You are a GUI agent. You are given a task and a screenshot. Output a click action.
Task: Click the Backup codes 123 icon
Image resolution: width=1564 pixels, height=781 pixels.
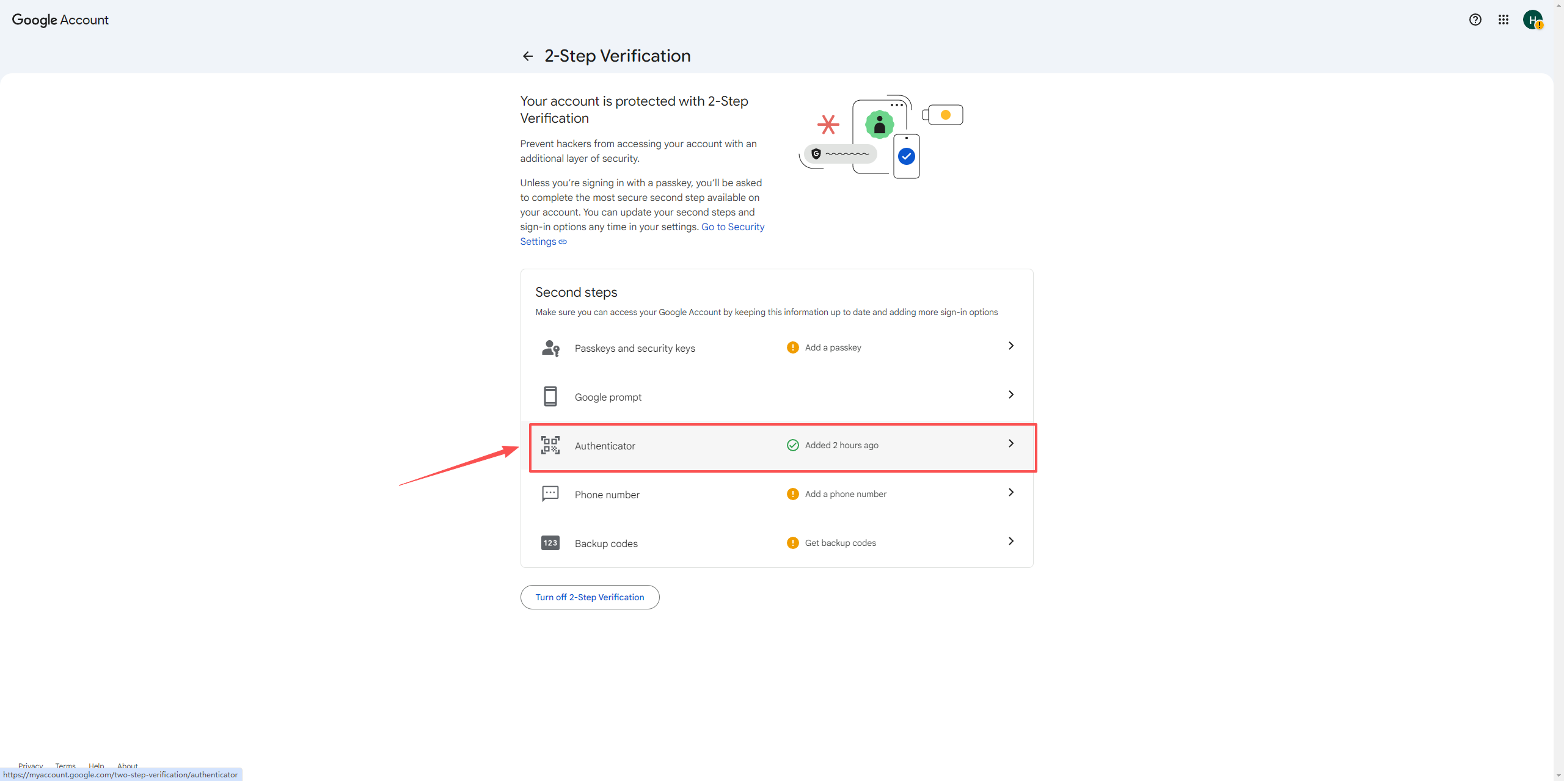tap(550, 543)
